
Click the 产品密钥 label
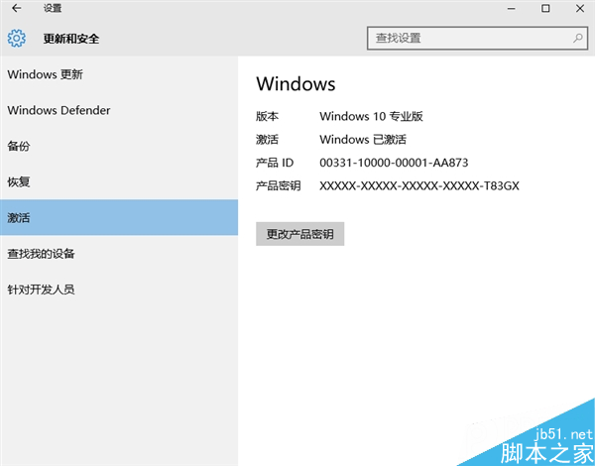(278, 186)
